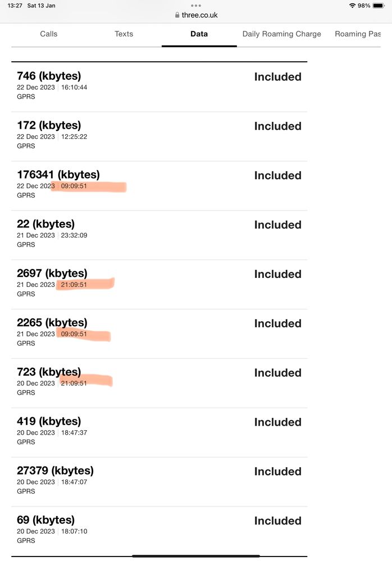Screen dimensions: 392x561
Task: Select the 746 (kbytes) data entry
Action: tap(49, 76)
